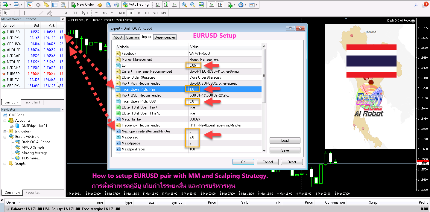Image resolution: width=430 pixels, height=212 pixels.
Task: Switch timeframe to M15
Action: click(113, 13)
